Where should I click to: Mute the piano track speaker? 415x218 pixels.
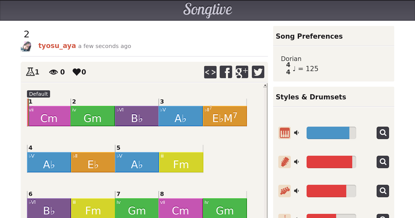pyautogui.click(x=296, y=133)
